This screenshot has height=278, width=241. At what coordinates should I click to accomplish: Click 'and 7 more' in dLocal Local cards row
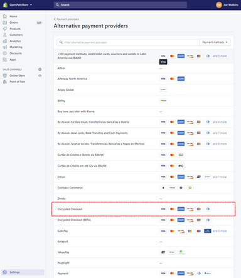220,133
